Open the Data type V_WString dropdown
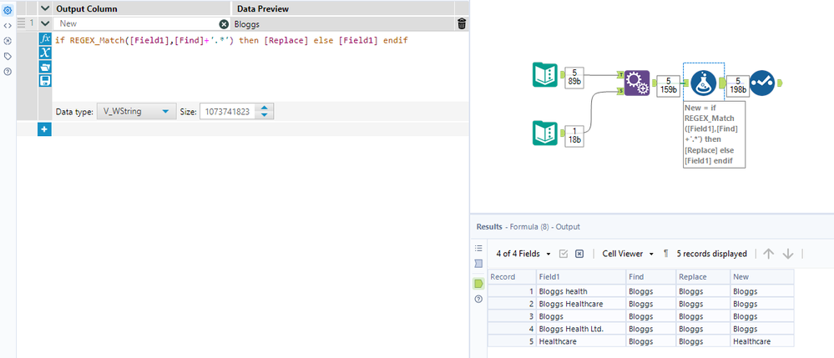This screenshot has height=358, width=834. 137,112
